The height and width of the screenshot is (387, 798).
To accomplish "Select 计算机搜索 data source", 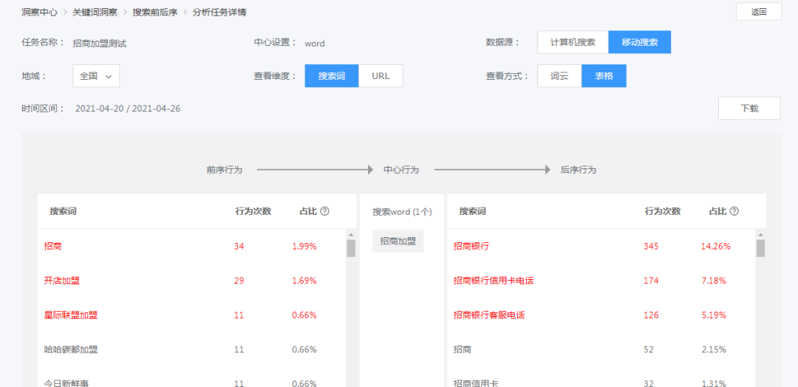I will [573, 42].
